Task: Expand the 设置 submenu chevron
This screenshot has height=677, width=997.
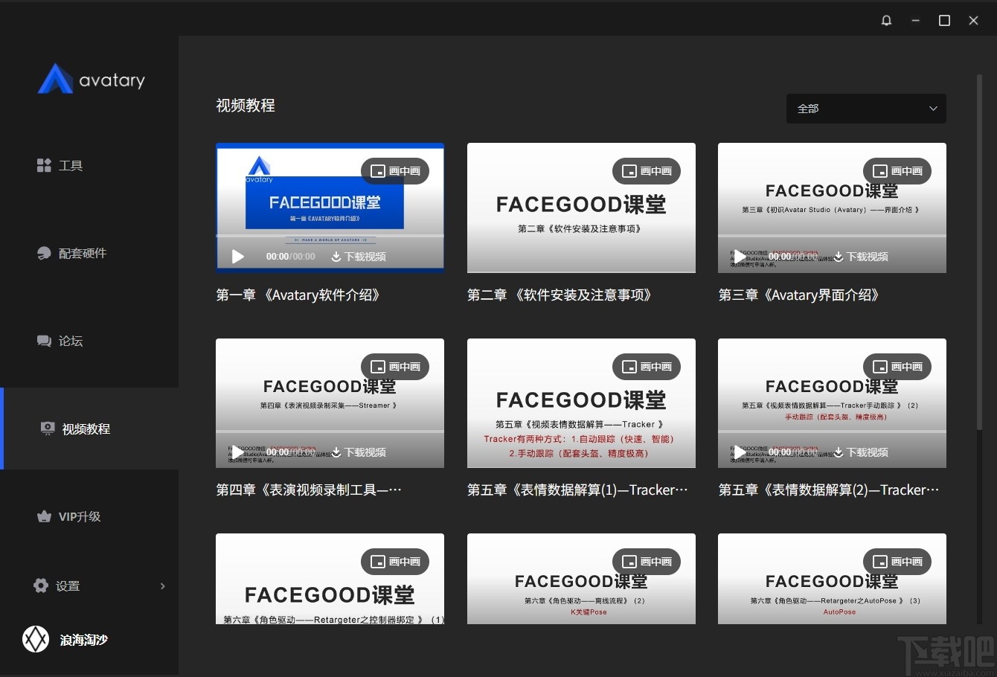Action: (163, 586)
